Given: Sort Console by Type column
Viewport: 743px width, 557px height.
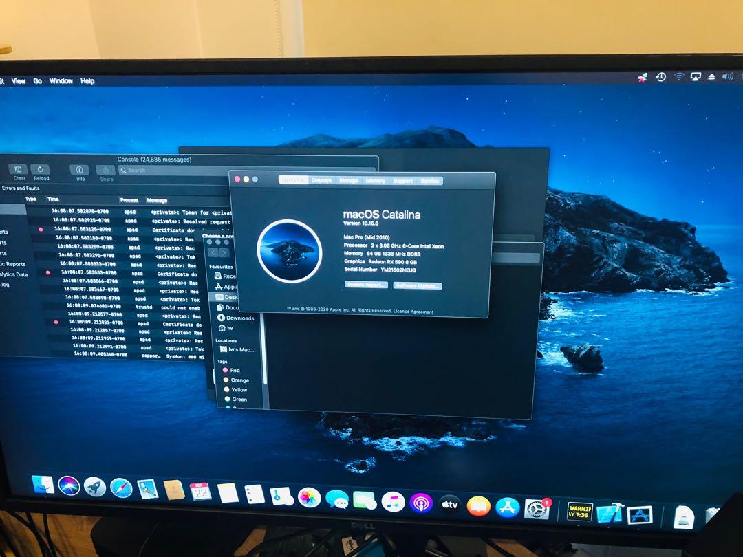Looking at the screenshot, I should (30, 199).
